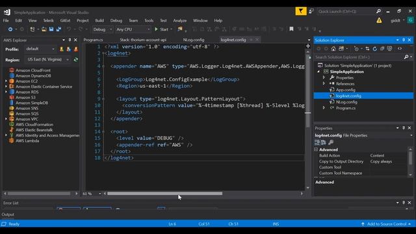Screen dimensions: 416x234
Task: Open the Output panel tab
Action: pyautogui.click(x=8, y=214)
